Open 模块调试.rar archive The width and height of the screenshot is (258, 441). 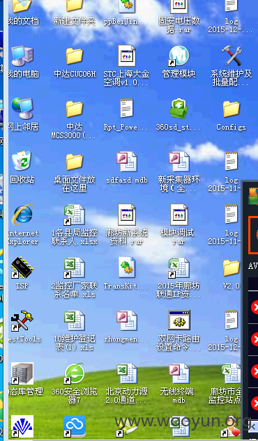coord(179,215)
